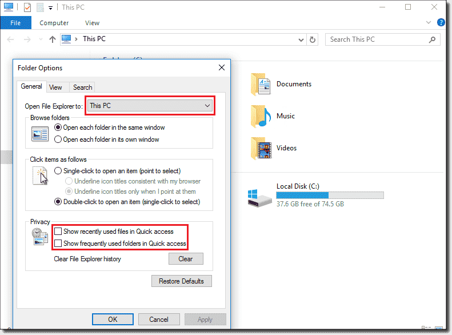Go up one level with the up arrow
Screen dimensions: 452x335
click(x=53, y=39)
